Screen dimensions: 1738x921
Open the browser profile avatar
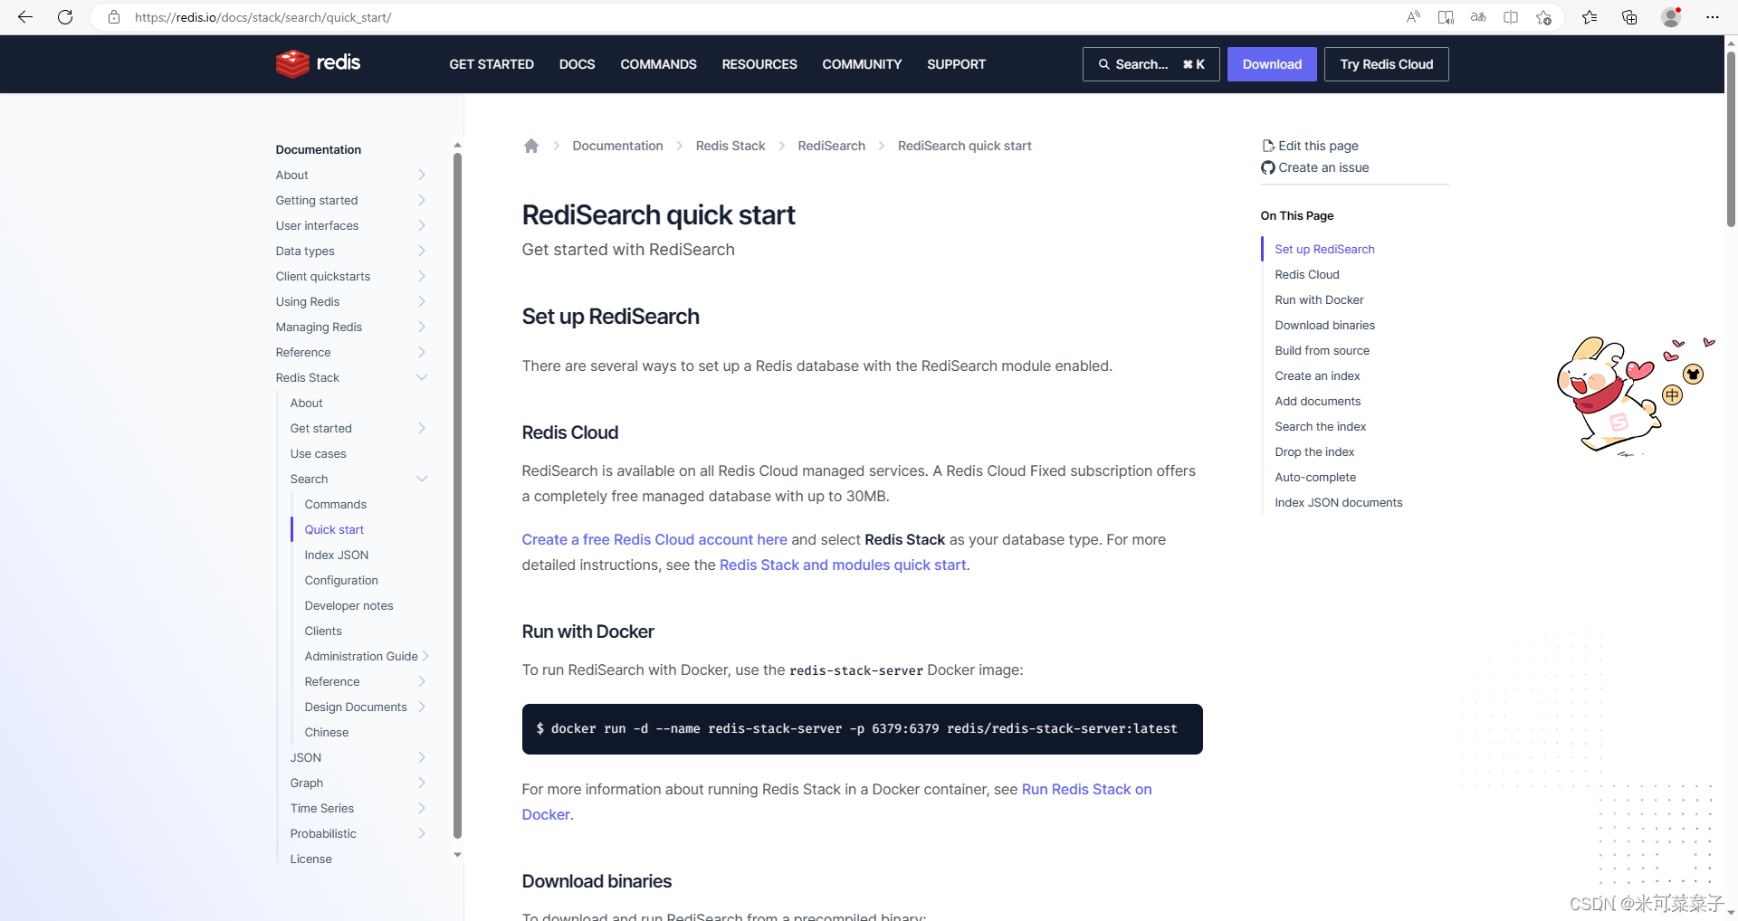(x=1672, y=17)
